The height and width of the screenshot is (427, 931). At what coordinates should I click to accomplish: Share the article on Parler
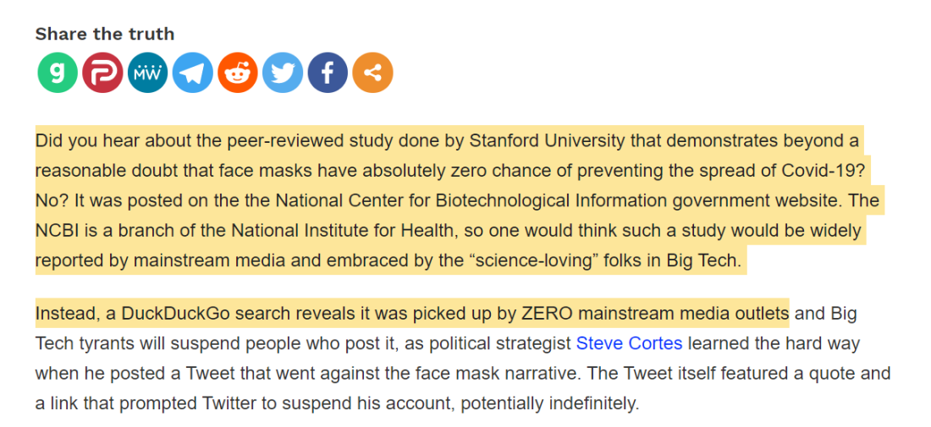[x=102, y=73]
